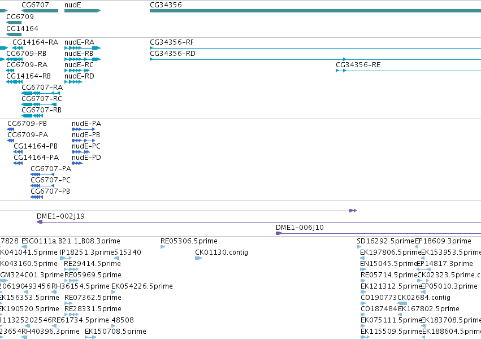Click the nudE-RD transcript label

(79, 76)
